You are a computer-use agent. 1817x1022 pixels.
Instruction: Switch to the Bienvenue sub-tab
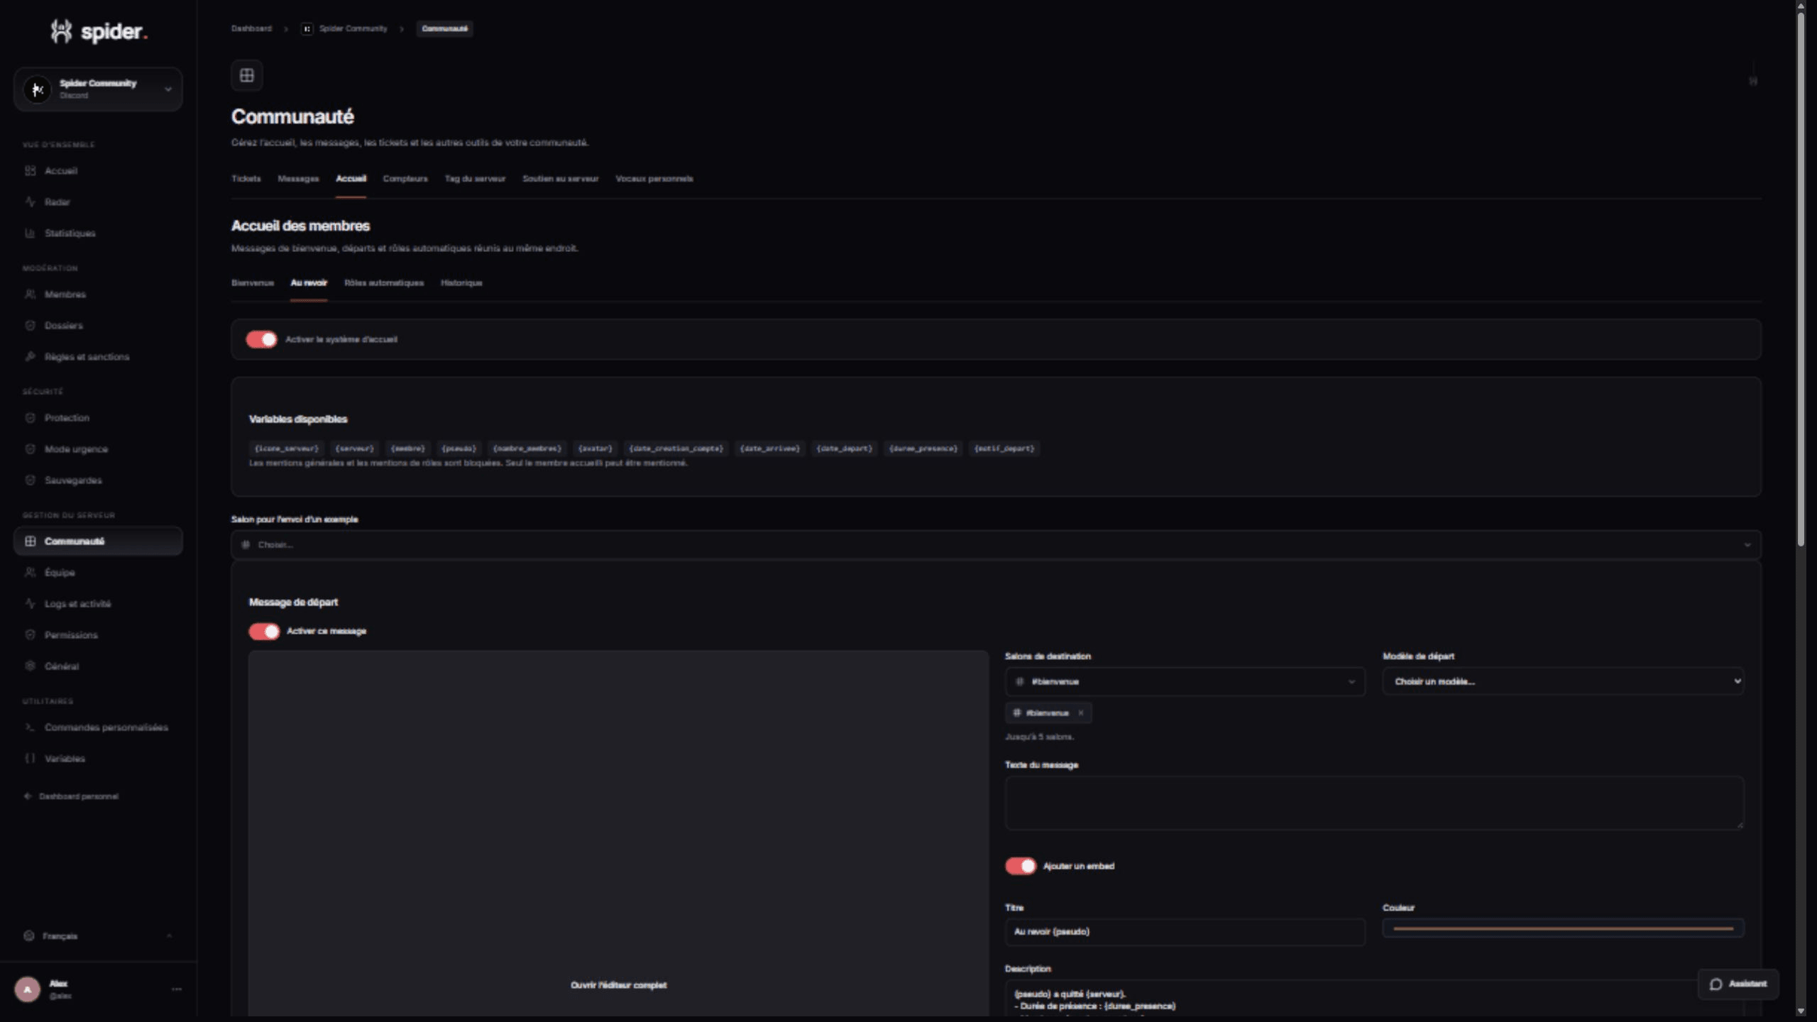252,283
